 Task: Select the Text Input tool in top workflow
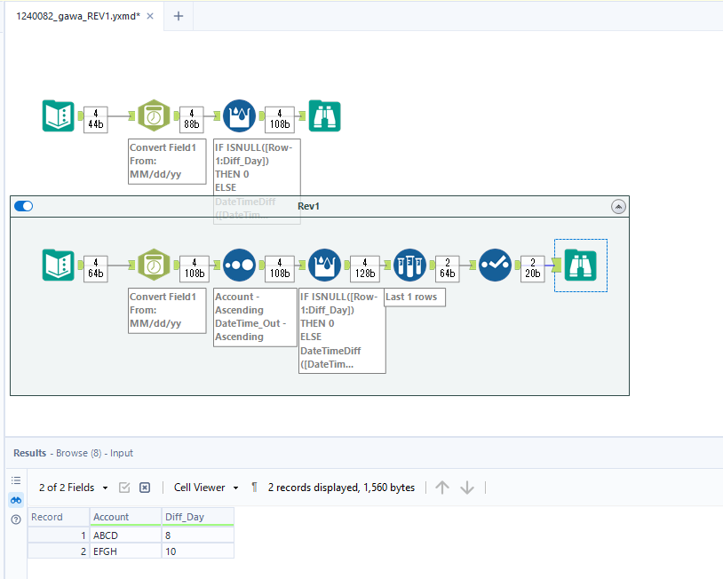click(x=60, y=115)
